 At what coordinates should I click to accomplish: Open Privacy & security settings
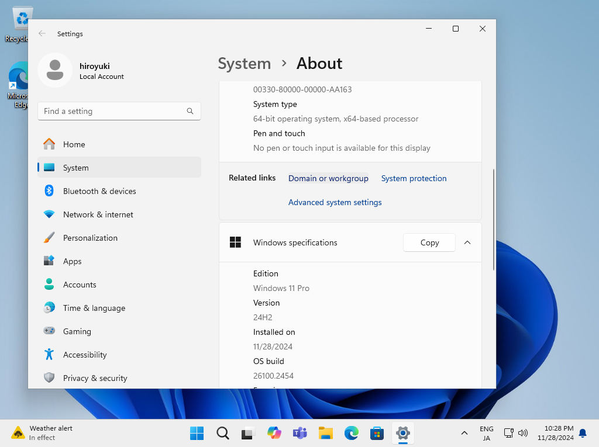click(119, 378)
